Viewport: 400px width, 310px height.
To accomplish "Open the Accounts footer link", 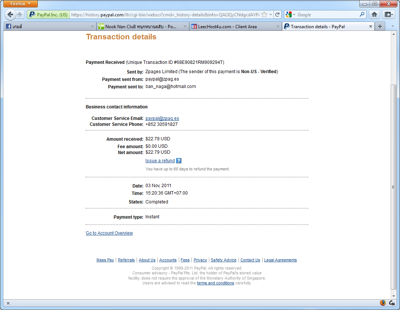I will click(168, 260).
